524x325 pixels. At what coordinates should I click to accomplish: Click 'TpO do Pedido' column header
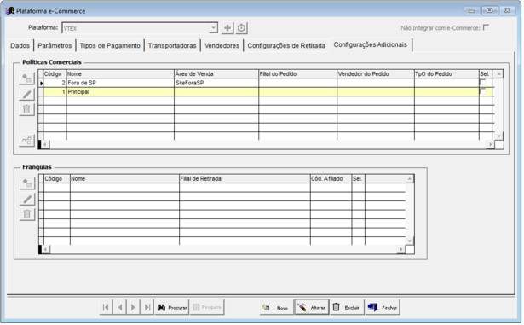point(446,74)
